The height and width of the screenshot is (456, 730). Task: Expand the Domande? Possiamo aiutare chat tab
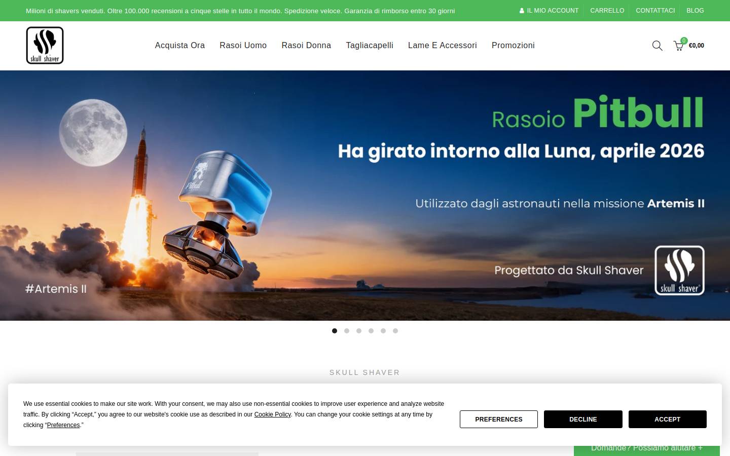tap(647, 448)
